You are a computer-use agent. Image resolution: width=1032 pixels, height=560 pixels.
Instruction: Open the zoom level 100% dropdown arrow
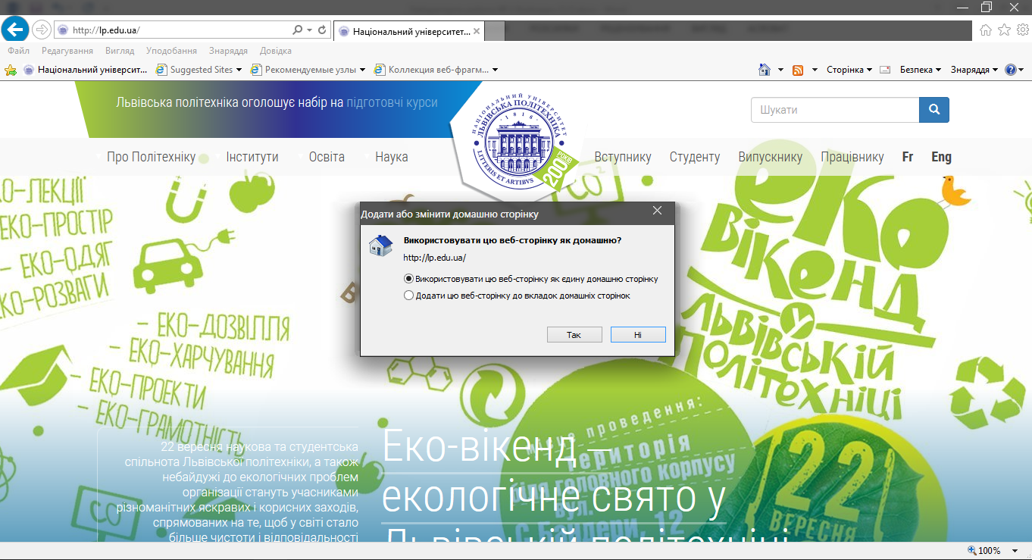point(1016,551)
